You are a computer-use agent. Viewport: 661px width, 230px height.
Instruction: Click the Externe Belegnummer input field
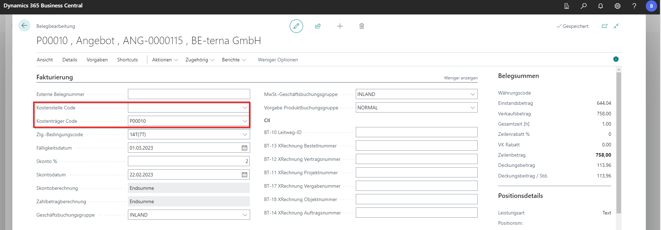(189, 94)
